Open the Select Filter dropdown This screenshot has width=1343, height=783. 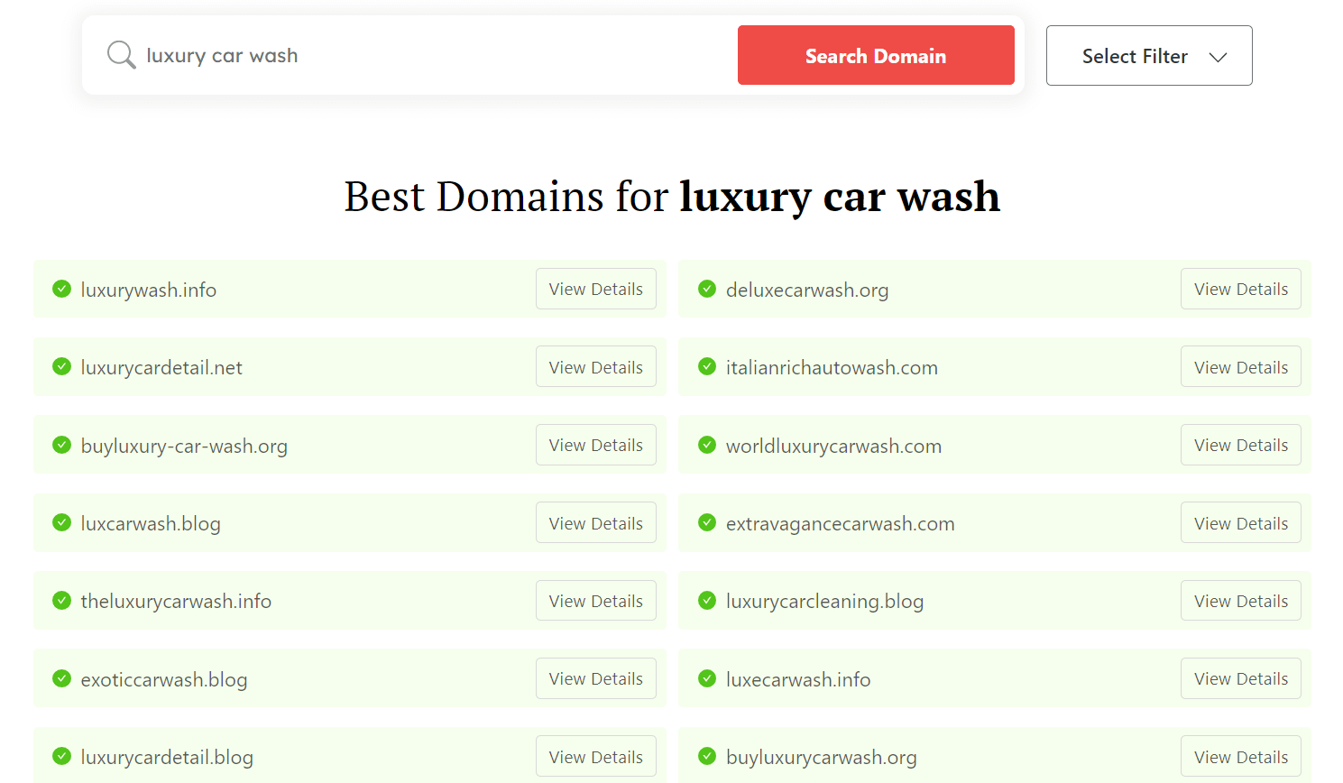(x=1148, y=55)
